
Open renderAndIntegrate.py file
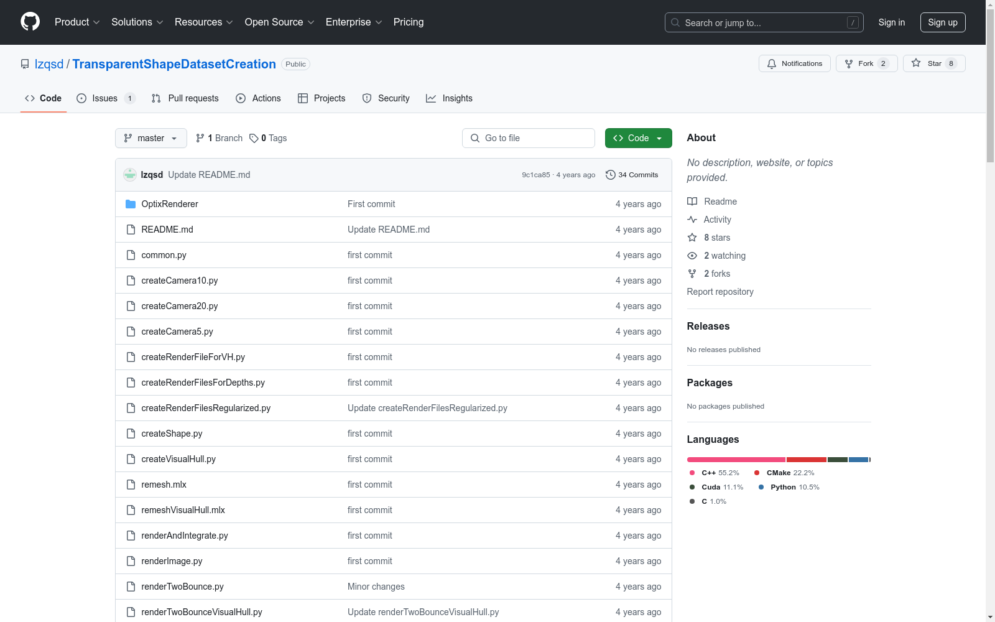click(x=185, y=536)
